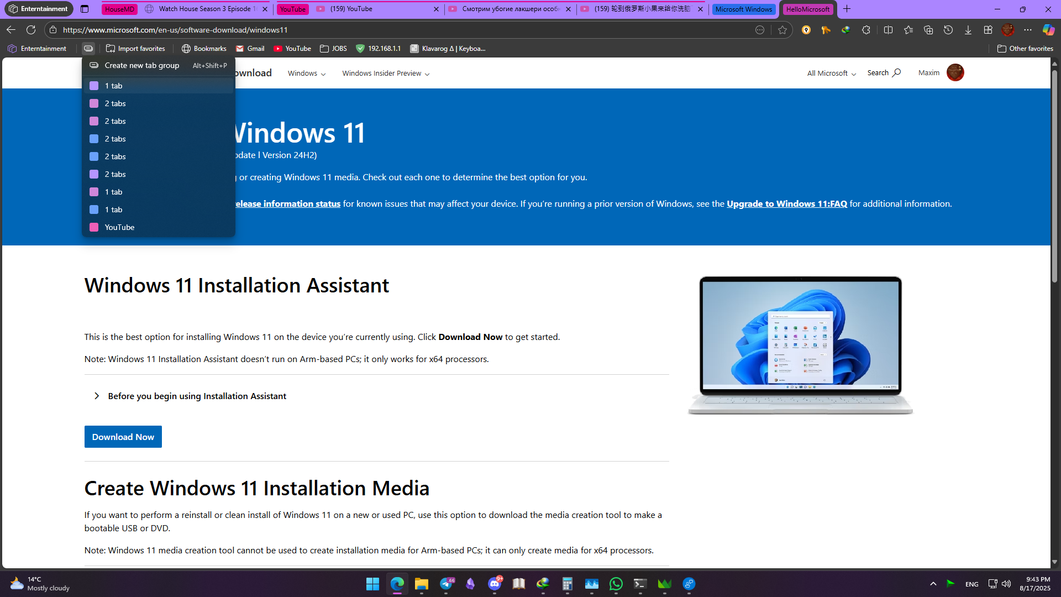Open Calculator from the taskbar

567,584
